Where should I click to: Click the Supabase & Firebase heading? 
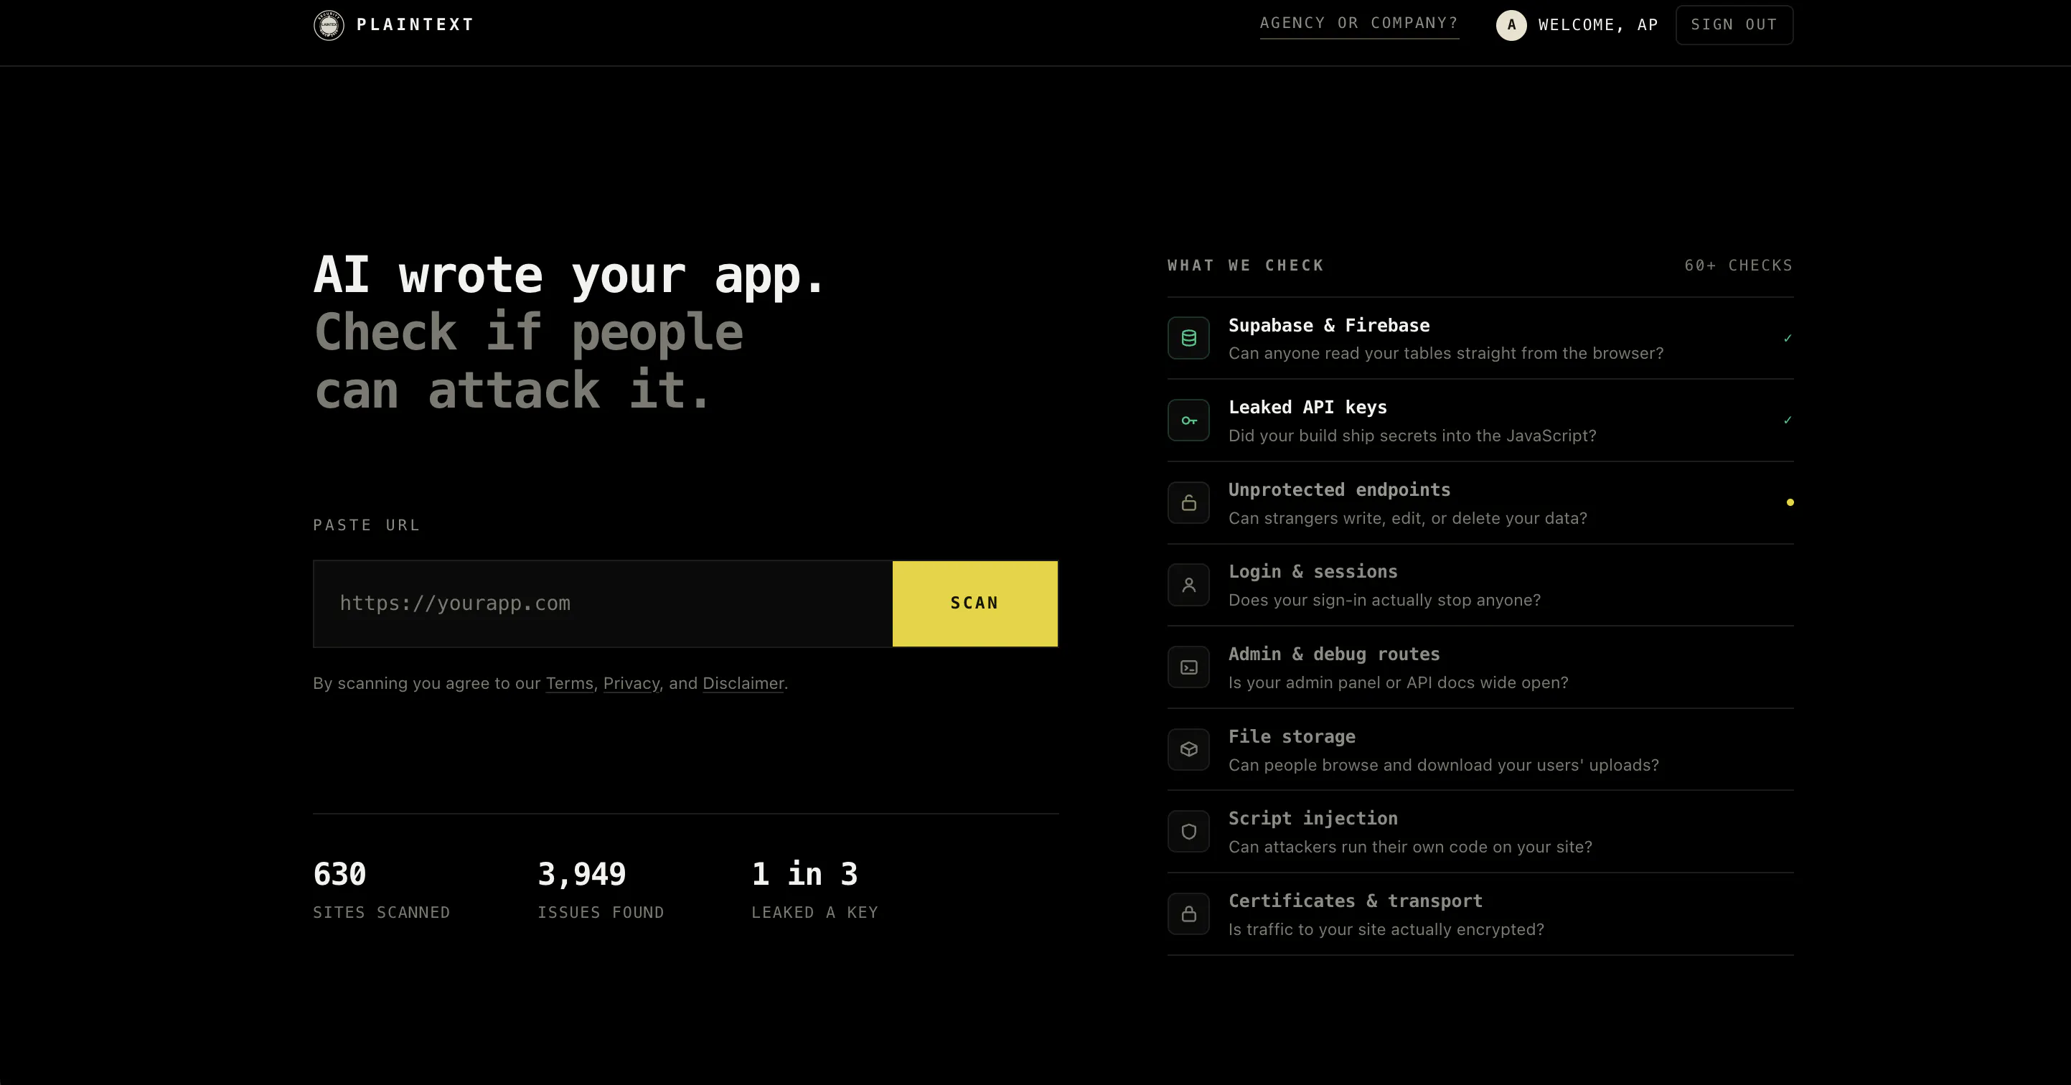pyautogui.click(x=1329, y=326)
